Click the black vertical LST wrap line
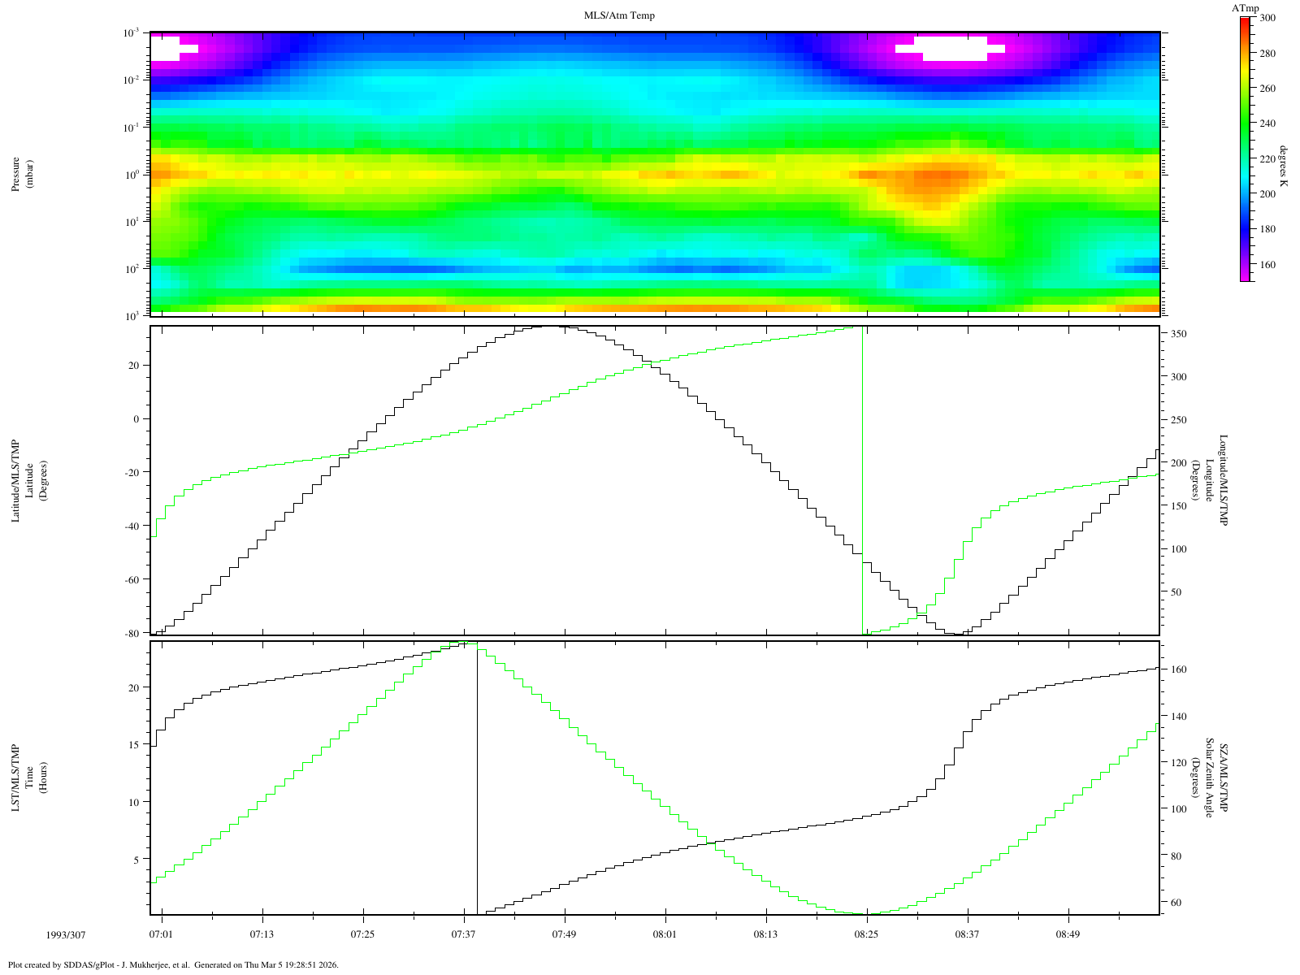This screenshot has width=1300, height=975. click(x=477, y=780)
